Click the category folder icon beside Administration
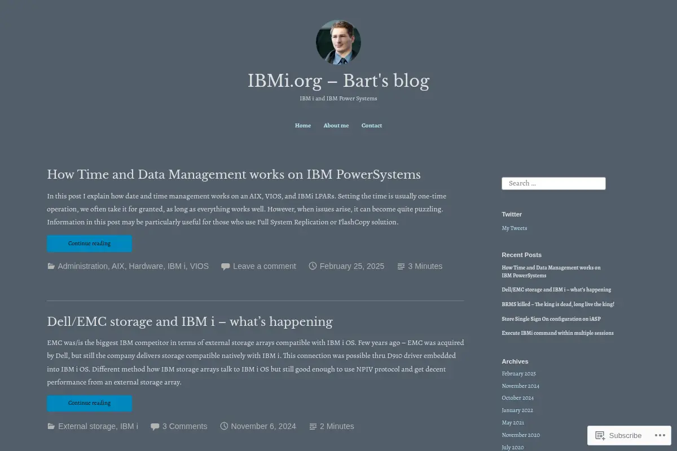 pyautogui.click(x=51, y=266)
